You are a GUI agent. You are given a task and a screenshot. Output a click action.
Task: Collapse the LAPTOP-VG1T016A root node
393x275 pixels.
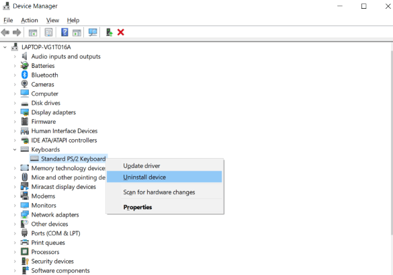[5, 47]
